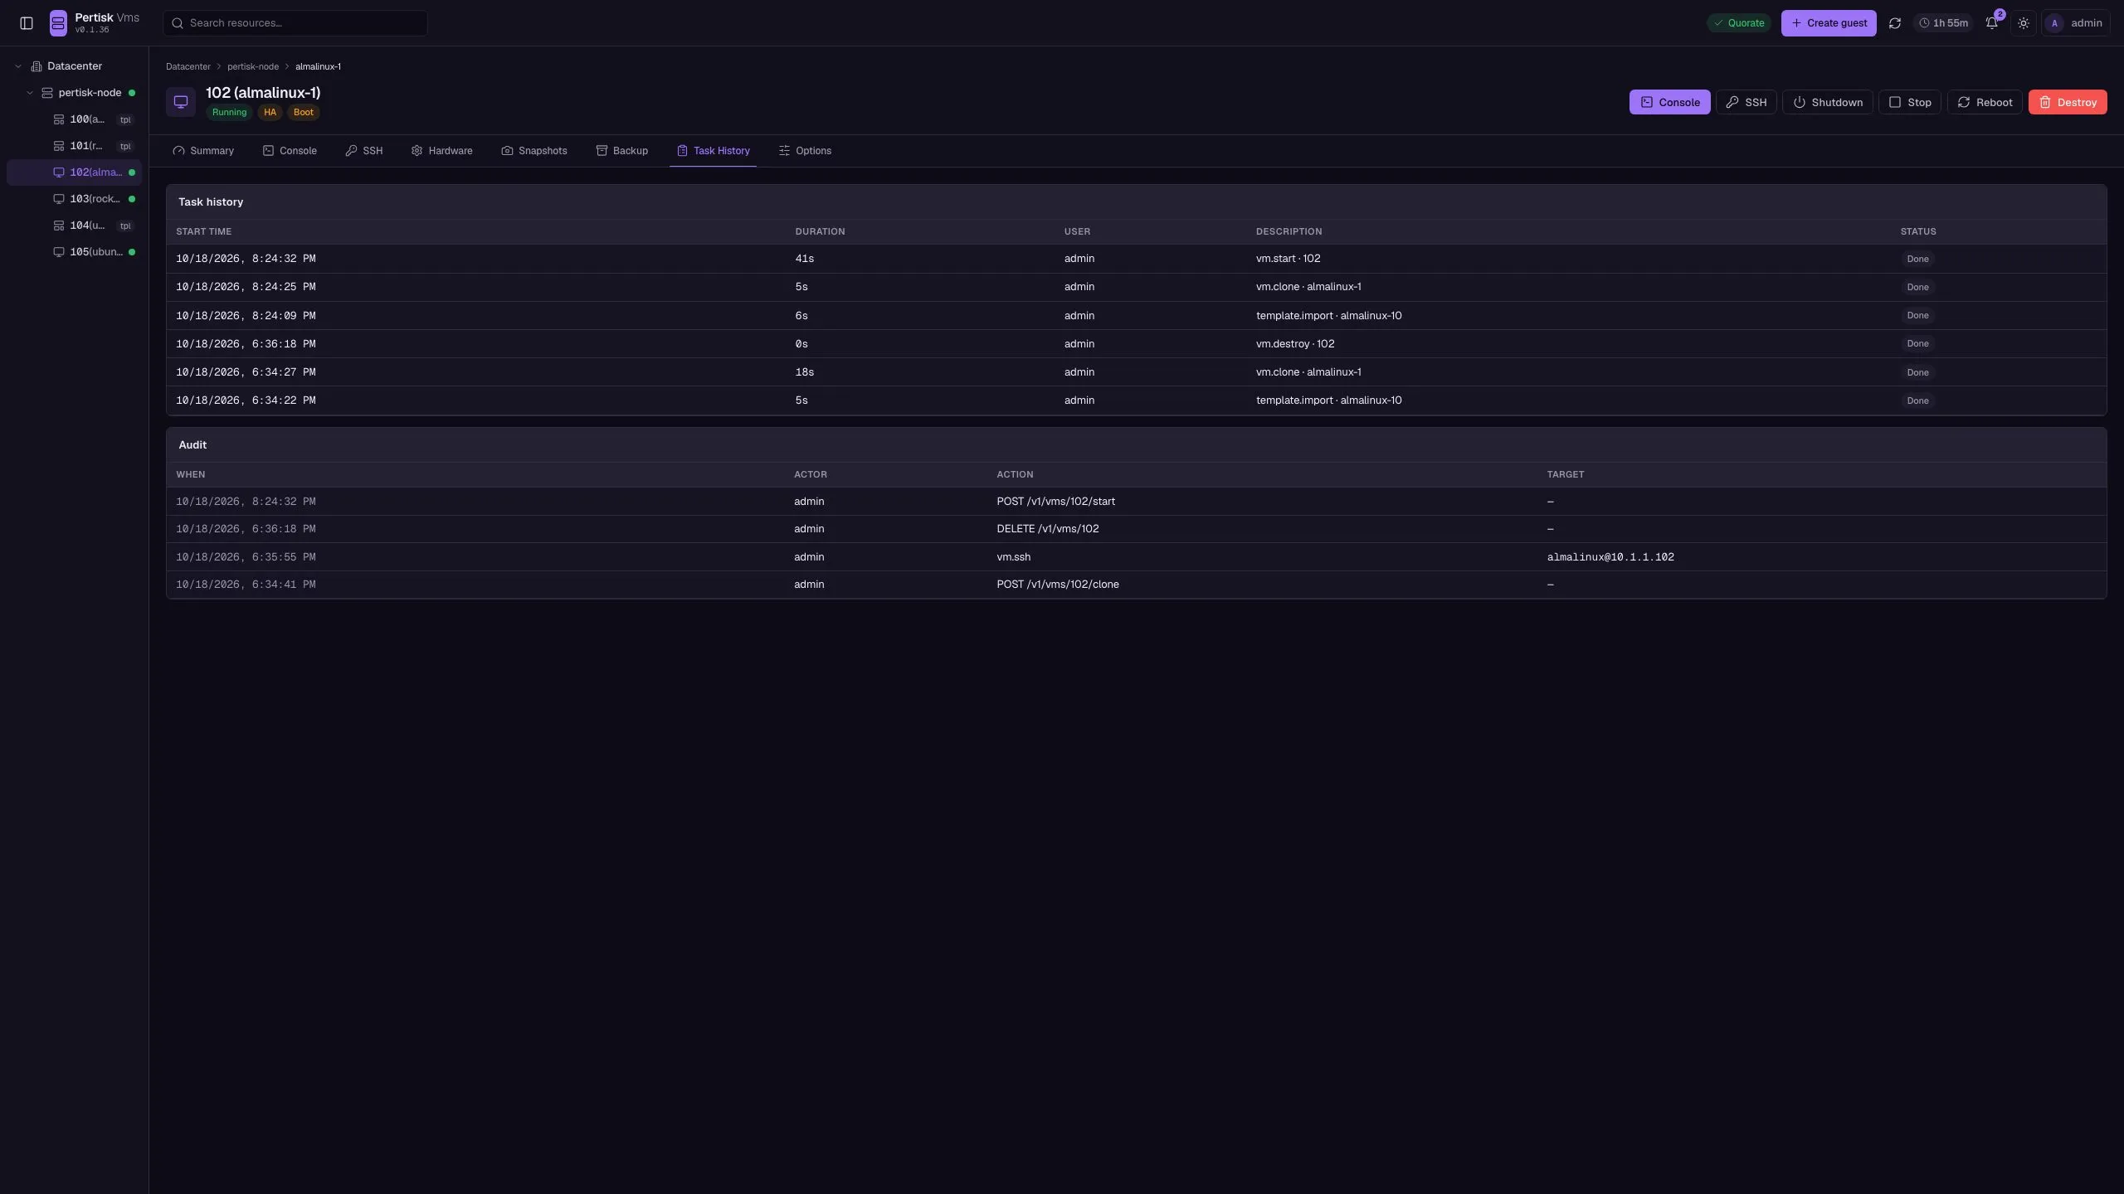2124x1194 pixels.
Task: Toggle the sidebar panel icon
Action: [x=27, y=23]
